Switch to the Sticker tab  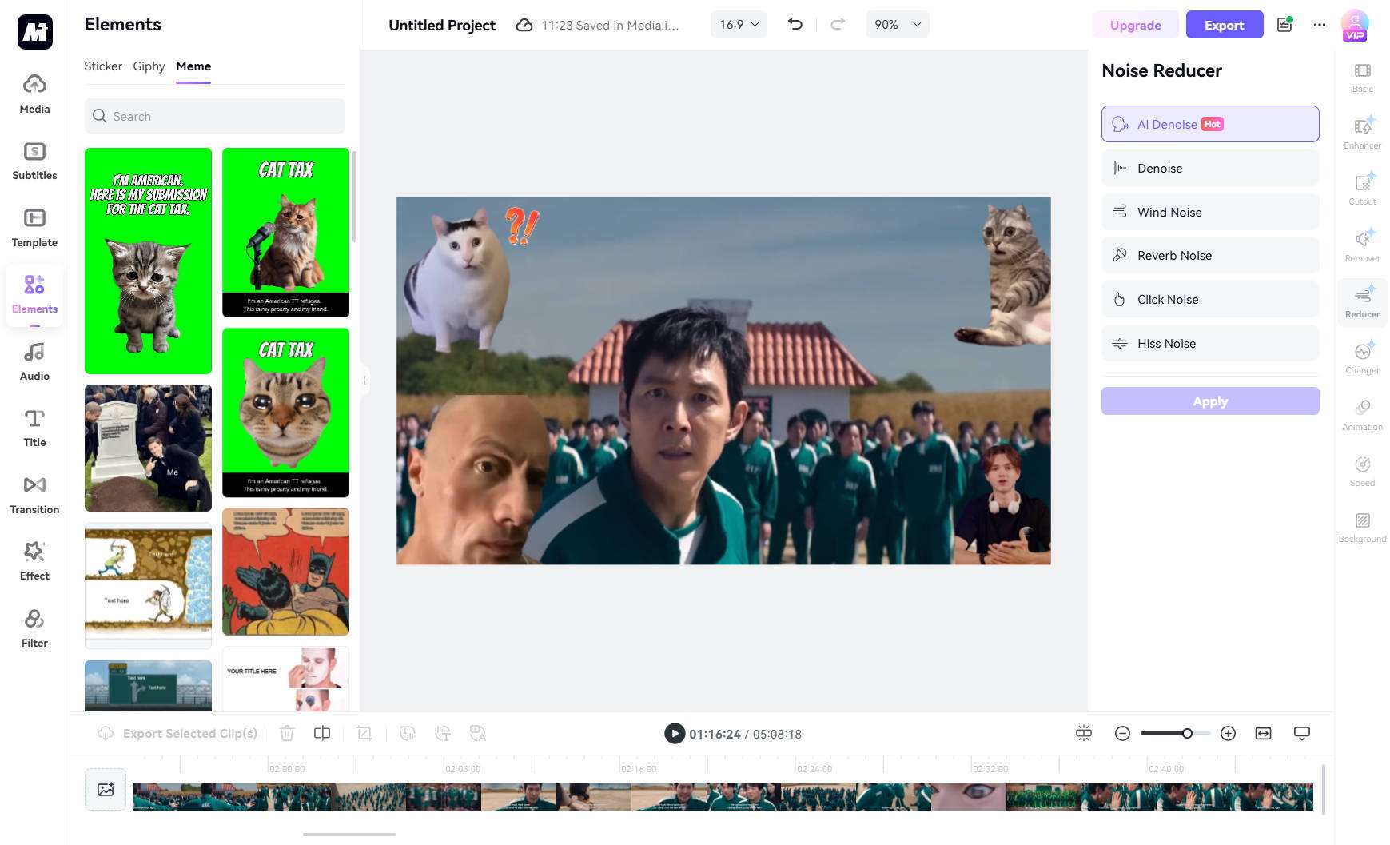click(103, 66)
